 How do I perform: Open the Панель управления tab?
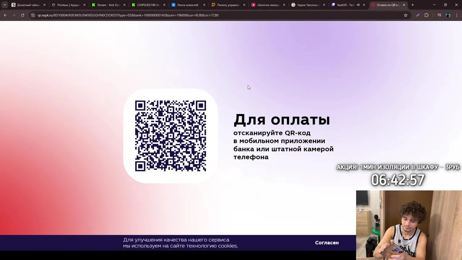coord(228,5)
